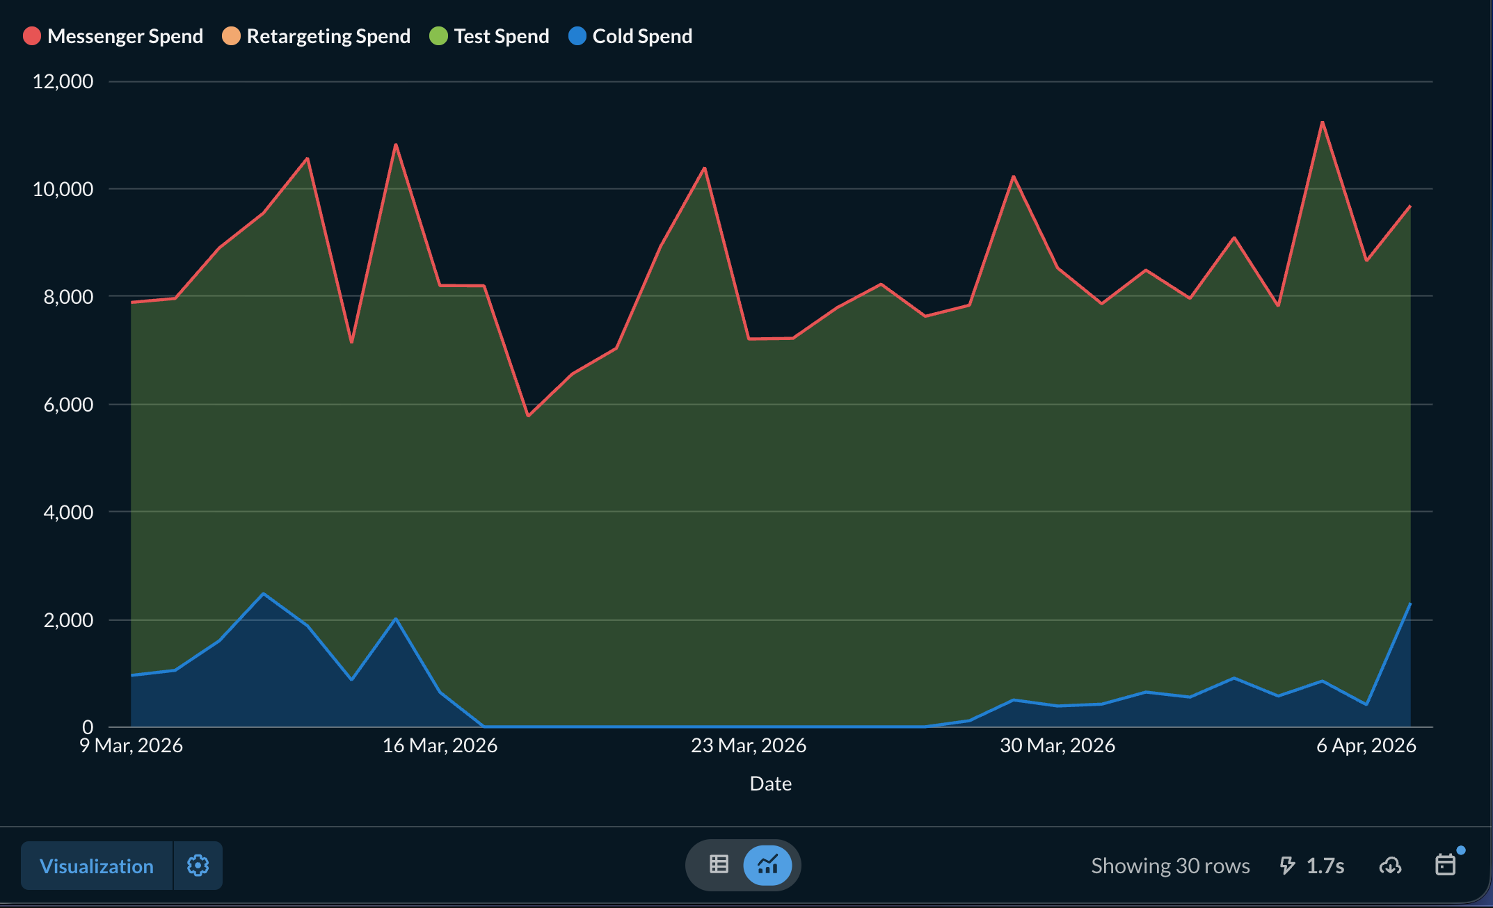Click the blue Cold Spend color dot
The width and height of the screenshot is (1493, 908).
577,36
